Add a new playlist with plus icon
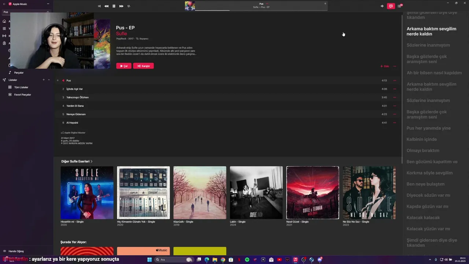Screen dimensions: 469x264 (x=44, y=80)
